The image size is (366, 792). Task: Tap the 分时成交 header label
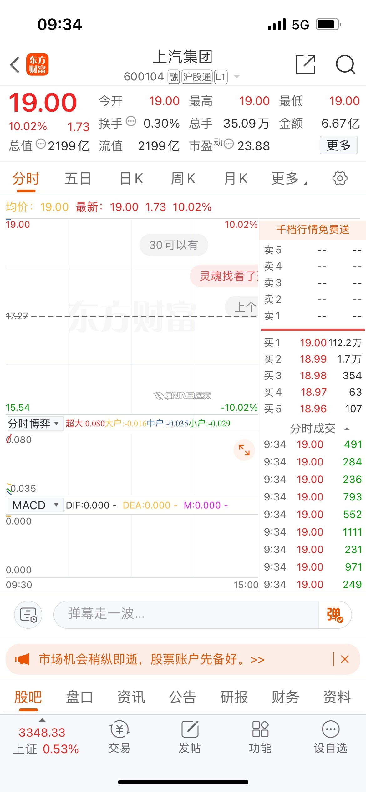313,429
